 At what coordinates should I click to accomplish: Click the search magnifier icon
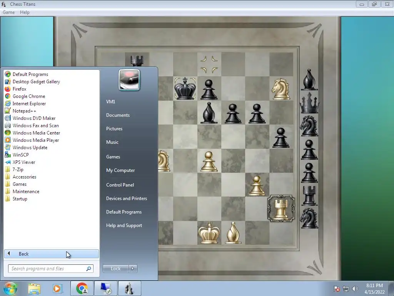point(88,269)
